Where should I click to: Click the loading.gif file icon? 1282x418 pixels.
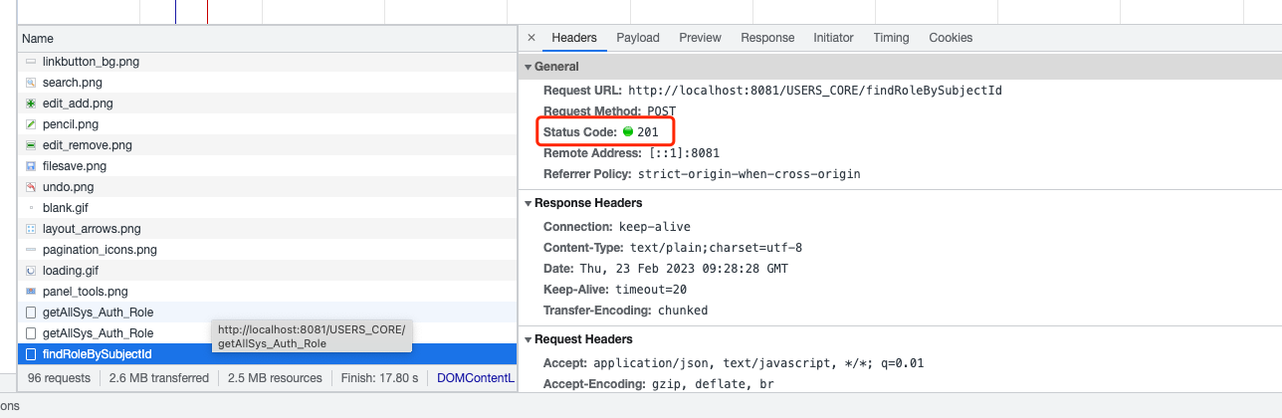[x=31, y=271]
